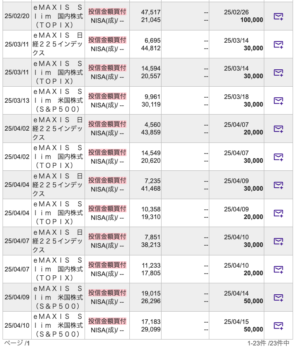
Task: Click the envelope icon on the 25/04/07 TOPIX row
Action: tap(279, 269)
